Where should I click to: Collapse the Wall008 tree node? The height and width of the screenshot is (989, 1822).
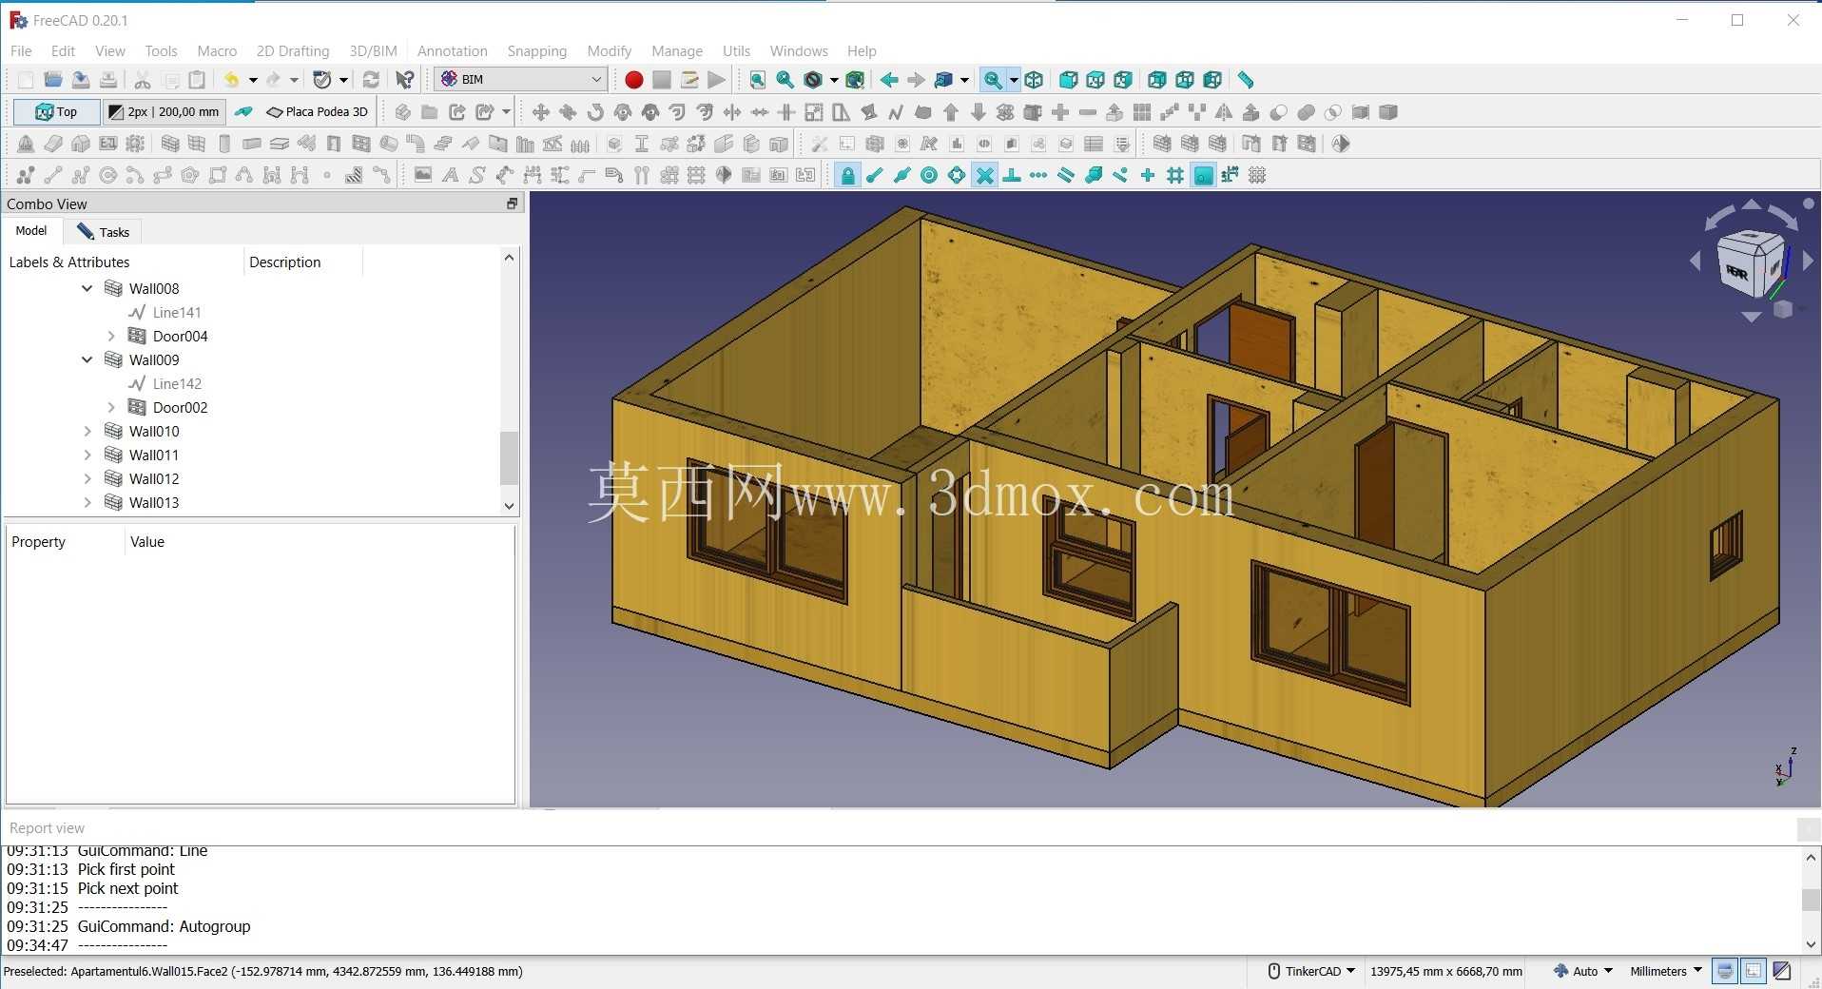point(87,288)
